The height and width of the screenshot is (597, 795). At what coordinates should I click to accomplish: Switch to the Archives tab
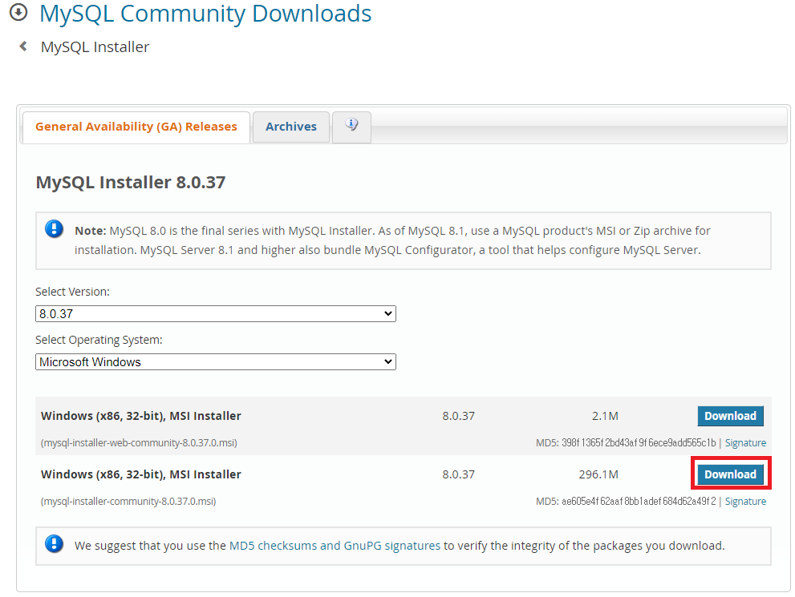tap(291, 127)
